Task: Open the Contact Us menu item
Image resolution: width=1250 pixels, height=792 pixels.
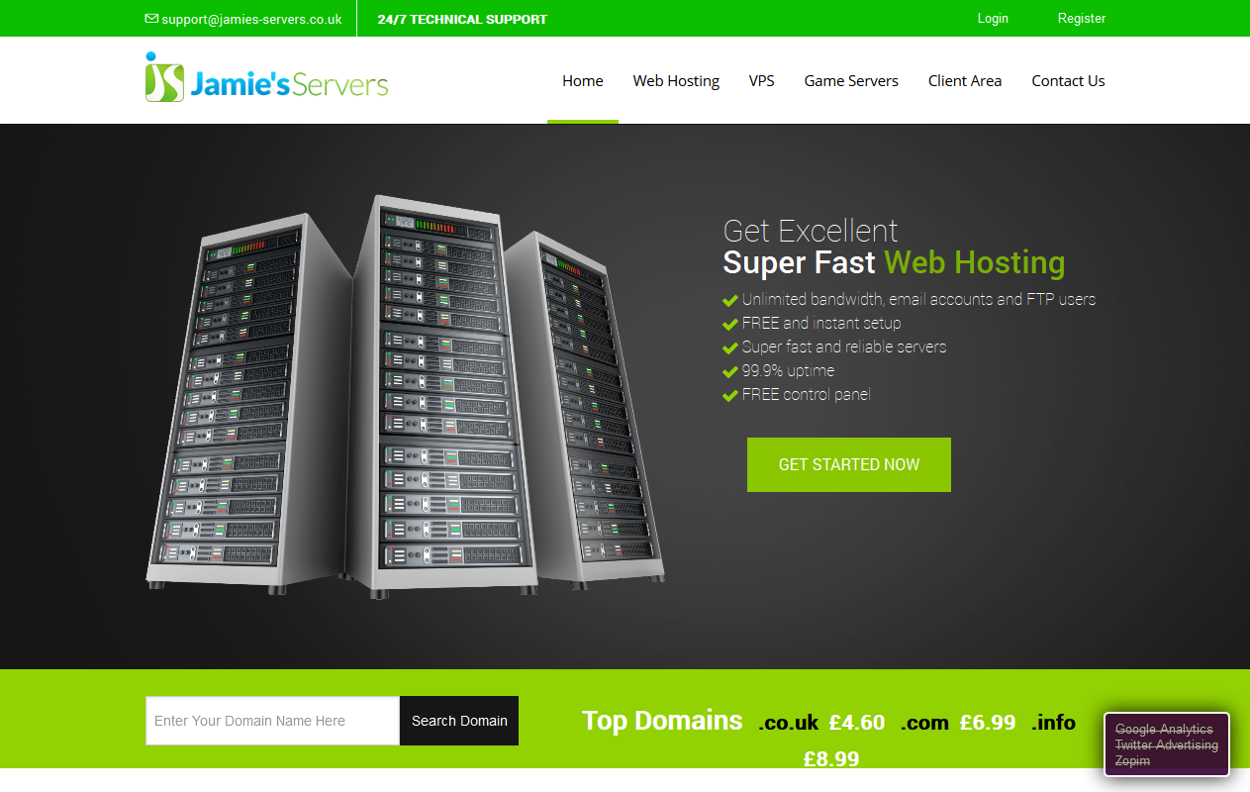Action: pyautogui.click(x=1068, y=81)
